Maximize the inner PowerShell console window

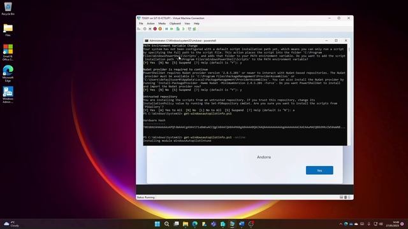(x=336, y=41)
